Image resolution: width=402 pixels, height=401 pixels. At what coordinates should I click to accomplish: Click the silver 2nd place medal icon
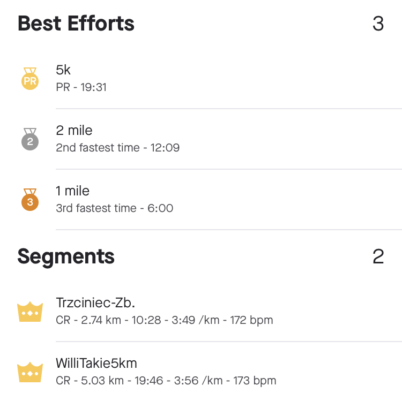tap(30, 139)
